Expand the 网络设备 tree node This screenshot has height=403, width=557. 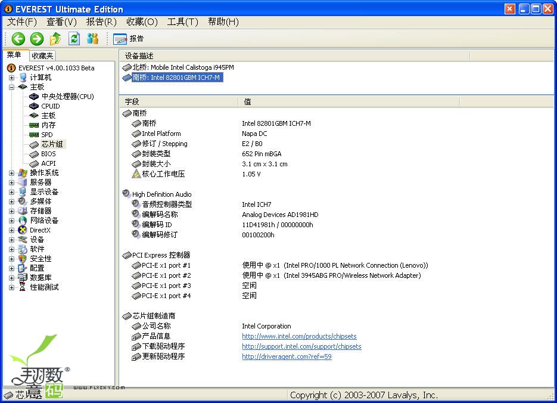point(12,221)
